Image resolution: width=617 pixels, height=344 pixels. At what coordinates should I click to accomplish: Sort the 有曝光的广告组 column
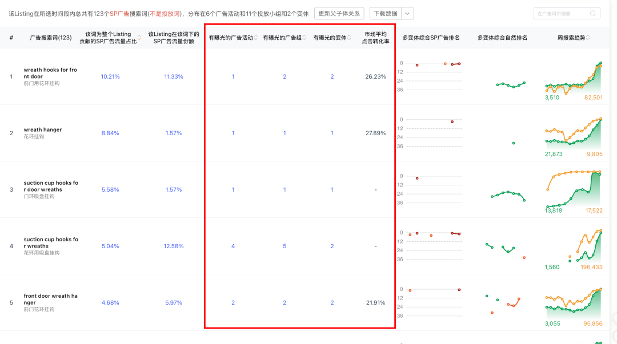304,38
